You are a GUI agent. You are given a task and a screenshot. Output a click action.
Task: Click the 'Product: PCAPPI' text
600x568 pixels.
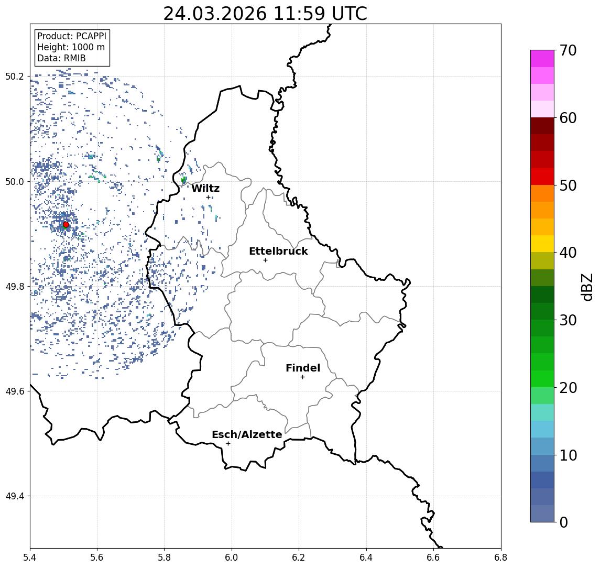coord(72,36)
